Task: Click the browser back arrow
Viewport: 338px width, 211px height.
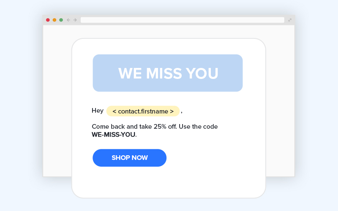Action: pos(68,20)
